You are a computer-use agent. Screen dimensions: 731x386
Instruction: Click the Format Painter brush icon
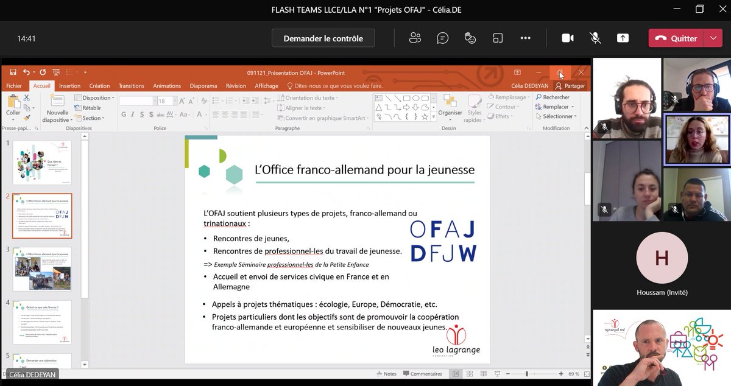[x=27, y=116]
